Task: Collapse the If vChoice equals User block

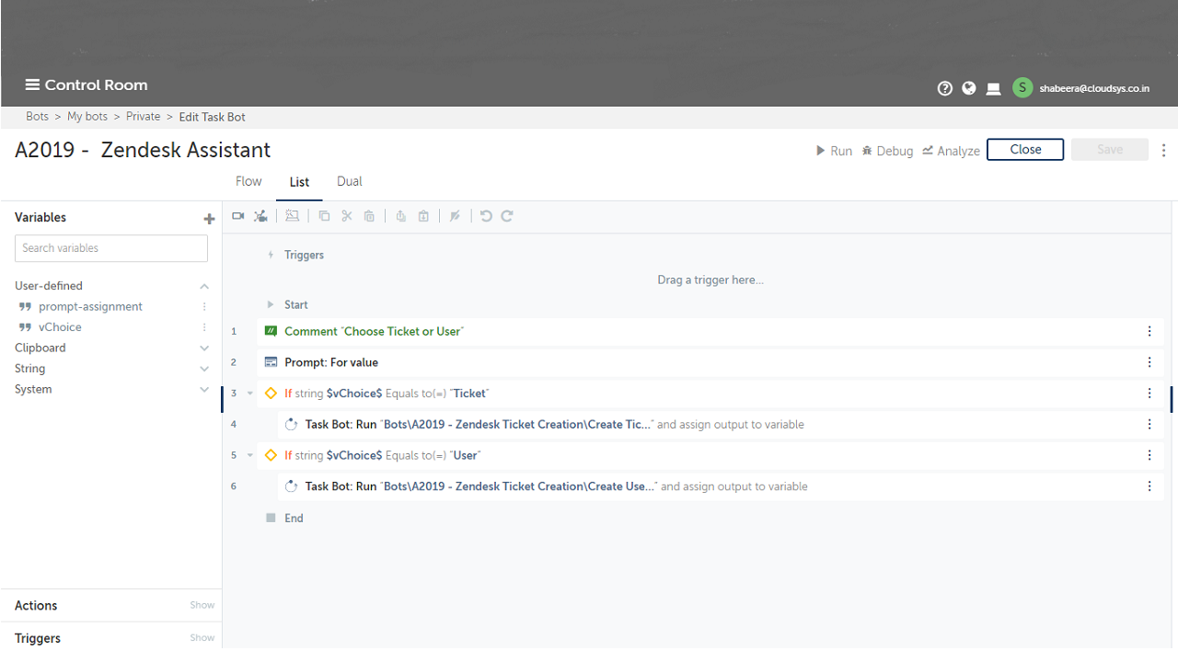Action: click(x=250, y=455)
